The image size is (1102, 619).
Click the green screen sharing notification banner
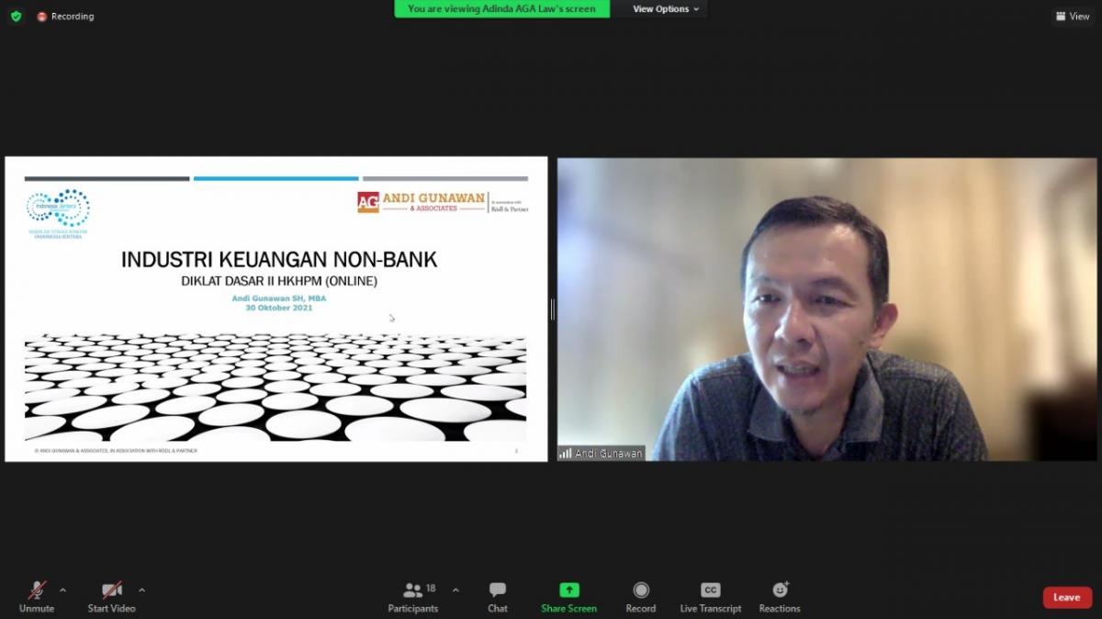click(501, 9)
